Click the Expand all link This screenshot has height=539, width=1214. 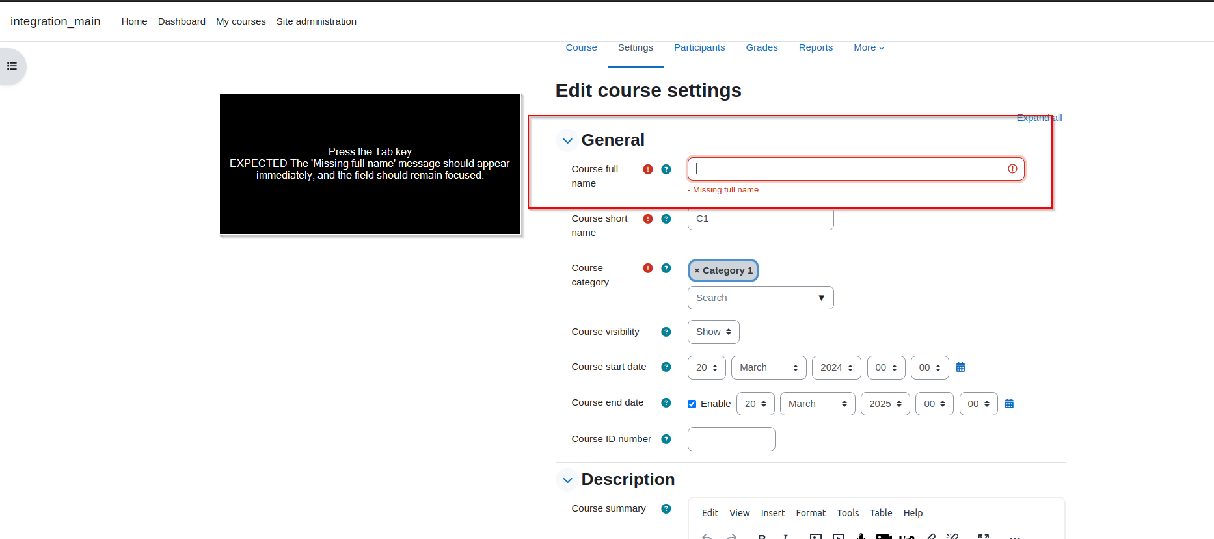pyautogui.click(x=1039, y=118)
